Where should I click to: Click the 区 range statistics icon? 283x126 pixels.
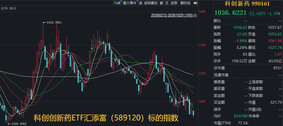coord(167,3)
